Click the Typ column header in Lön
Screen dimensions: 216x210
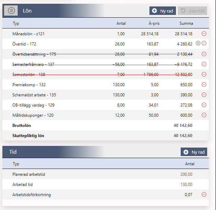(16, 23)
